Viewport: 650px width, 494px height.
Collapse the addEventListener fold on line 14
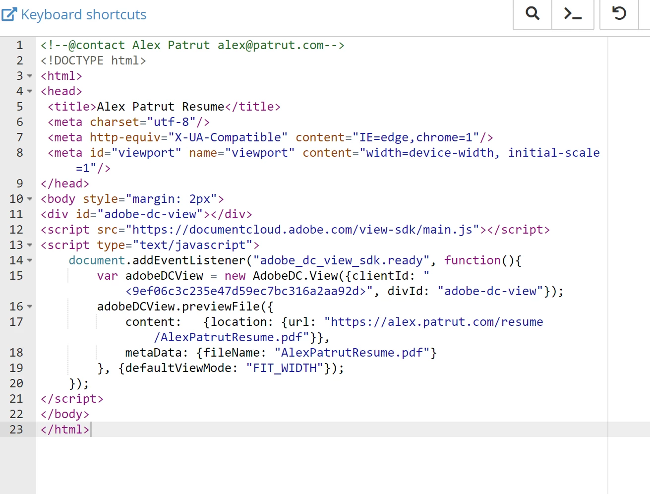[30, 260]
